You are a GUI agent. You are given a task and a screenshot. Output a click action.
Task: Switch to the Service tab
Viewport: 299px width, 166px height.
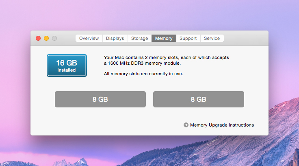coord(212,38)
